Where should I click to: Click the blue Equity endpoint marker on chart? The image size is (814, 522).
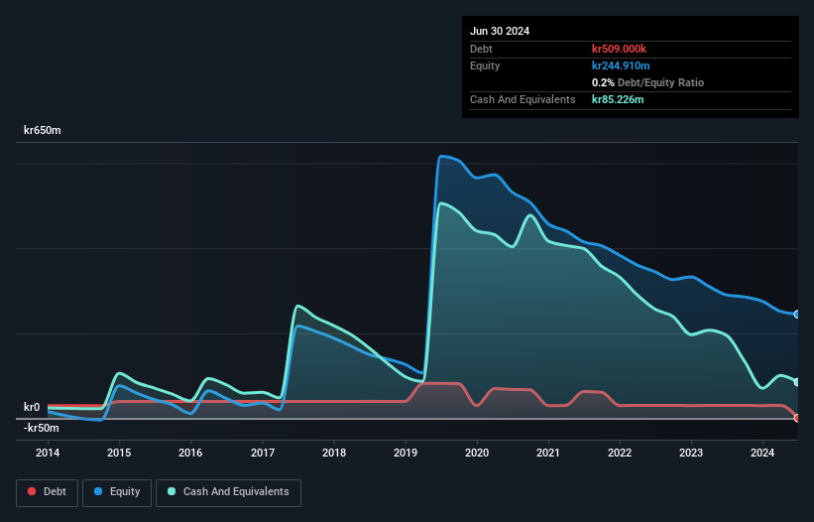(x=796, y=315)
